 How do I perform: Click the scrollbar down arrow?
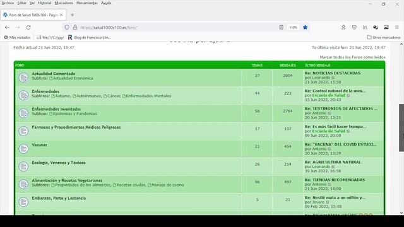click(401, 212)
